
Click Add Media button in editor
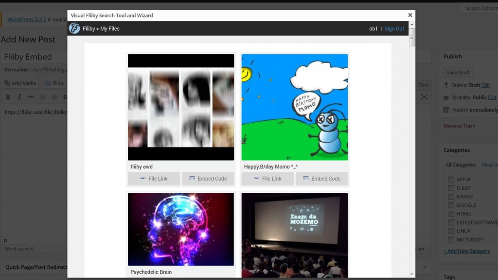point(19,83)
